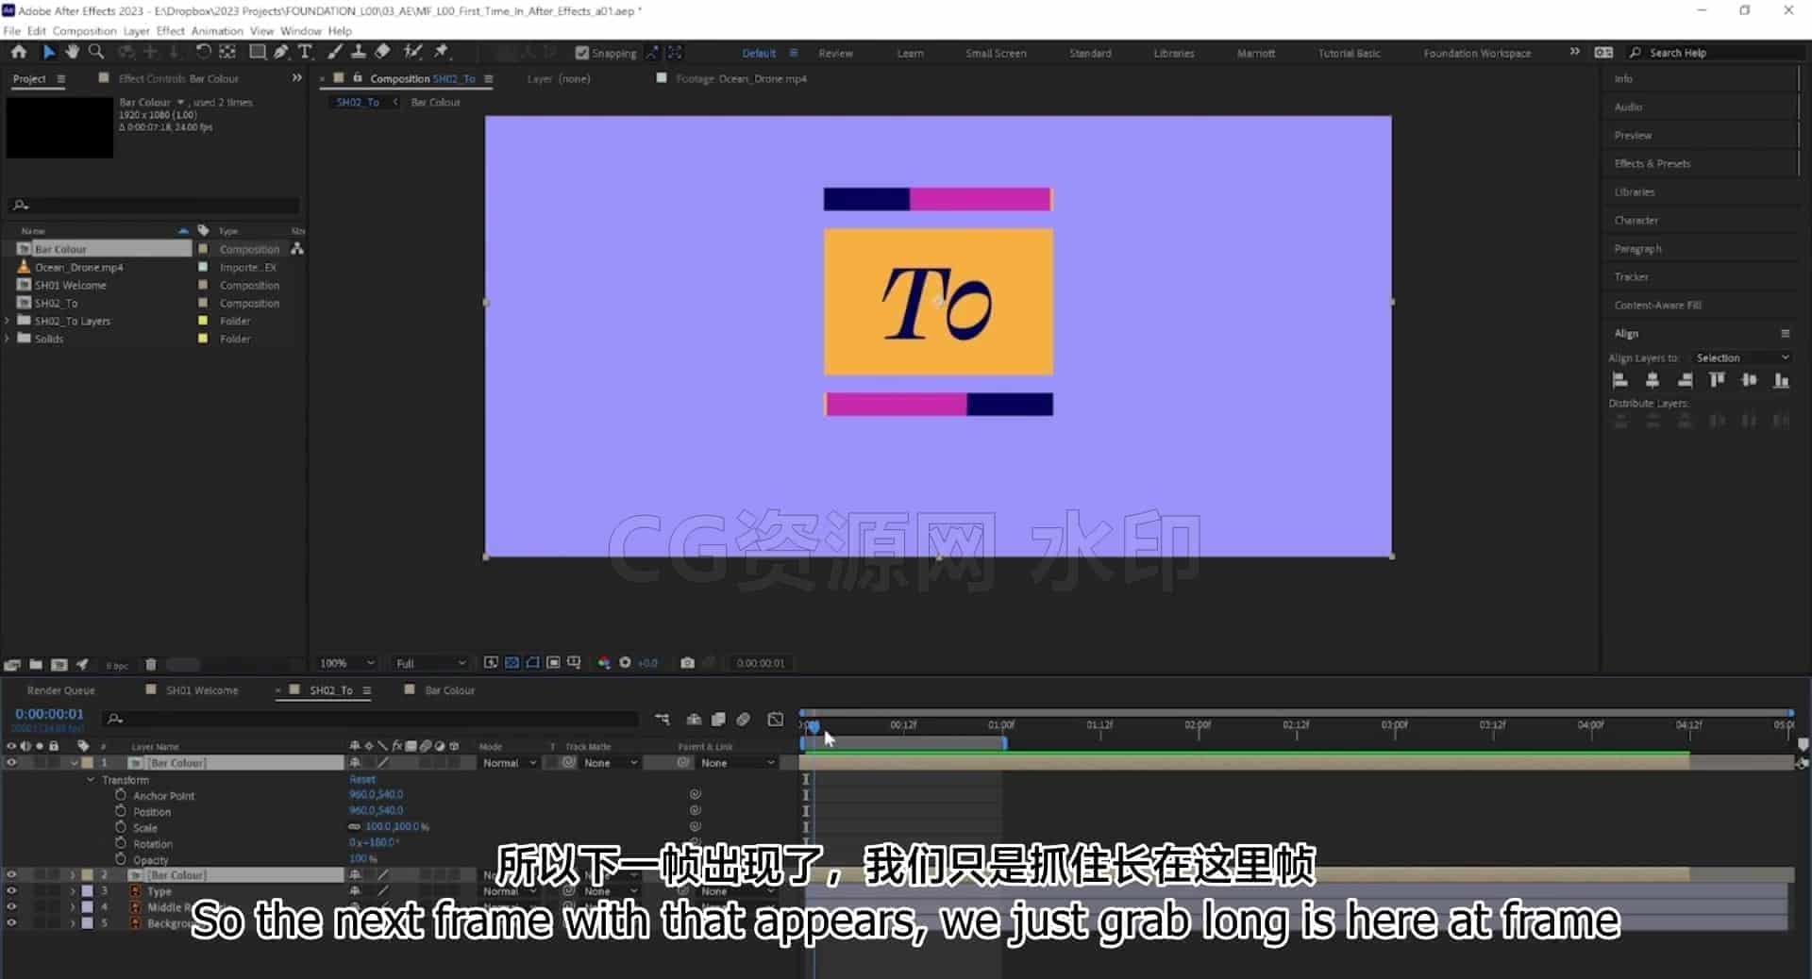Open Align Layers to Selection dropdown

1741,357
